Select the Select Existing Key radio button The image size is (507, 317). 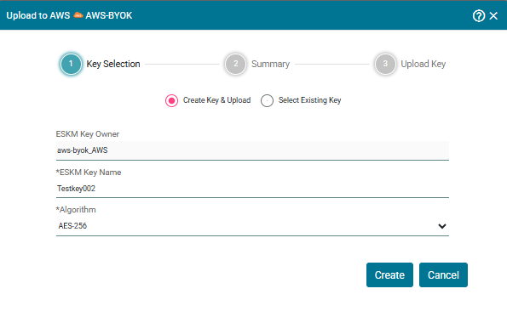point(267,100)
